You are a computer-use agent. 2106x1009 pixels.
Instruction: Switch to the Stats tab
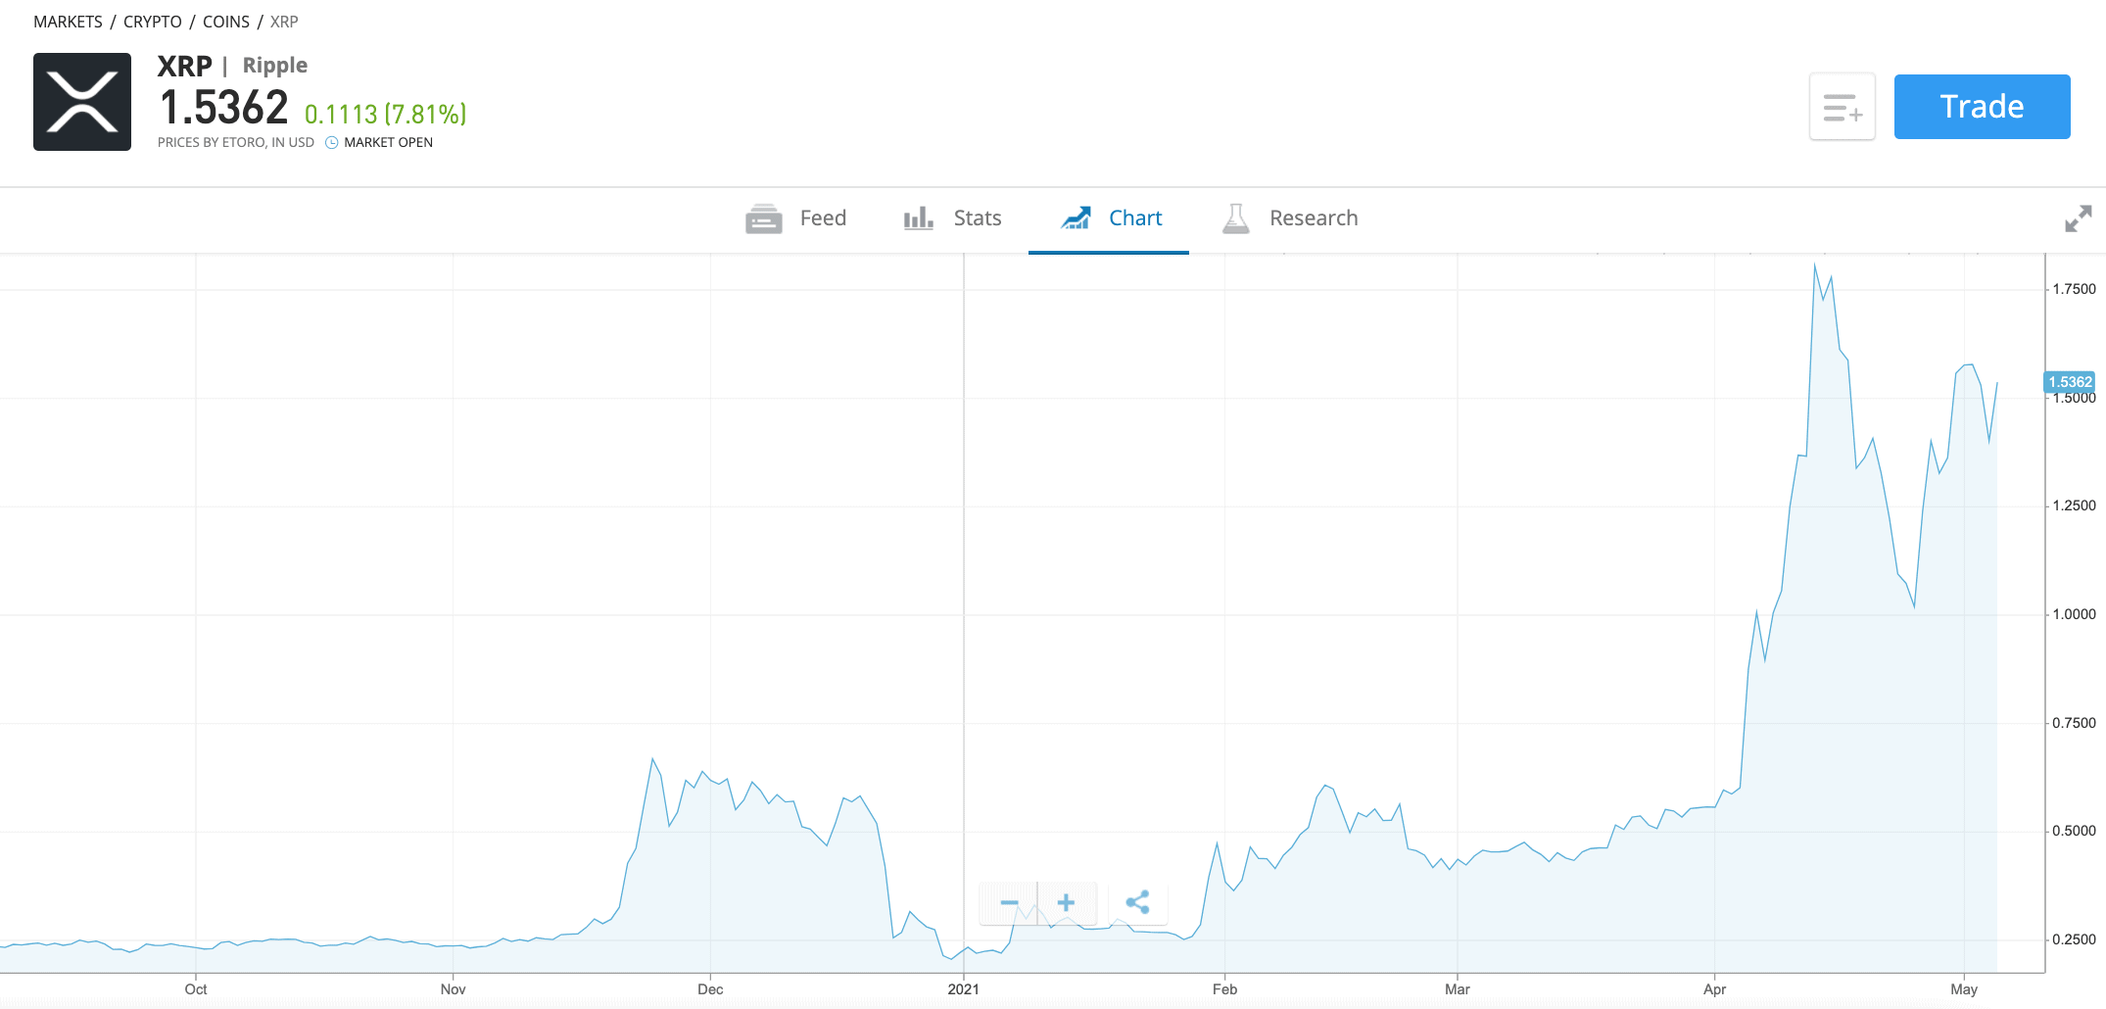coord(952,218)
